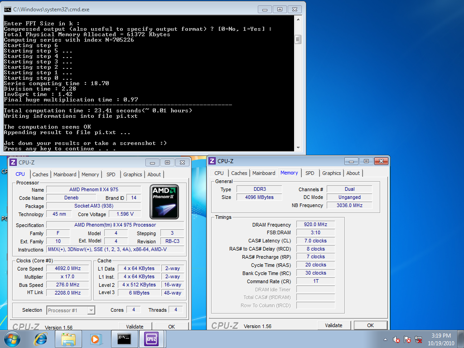Open Graphics tab in left CPU-Z
464x348 pixels.
coord(133,174)
